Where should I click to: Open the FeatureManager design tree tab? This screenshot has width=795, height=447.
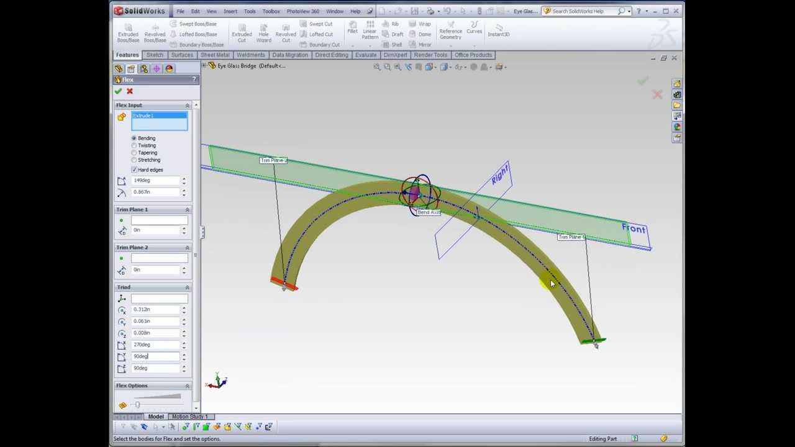(x=119, y=69)
